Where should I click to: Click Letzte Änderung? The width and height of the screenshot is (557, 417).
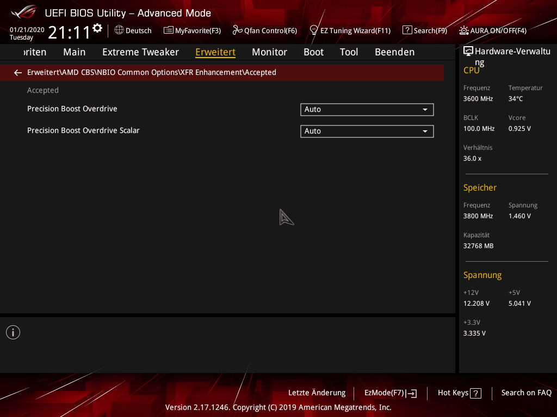click(x=317, y=393)
